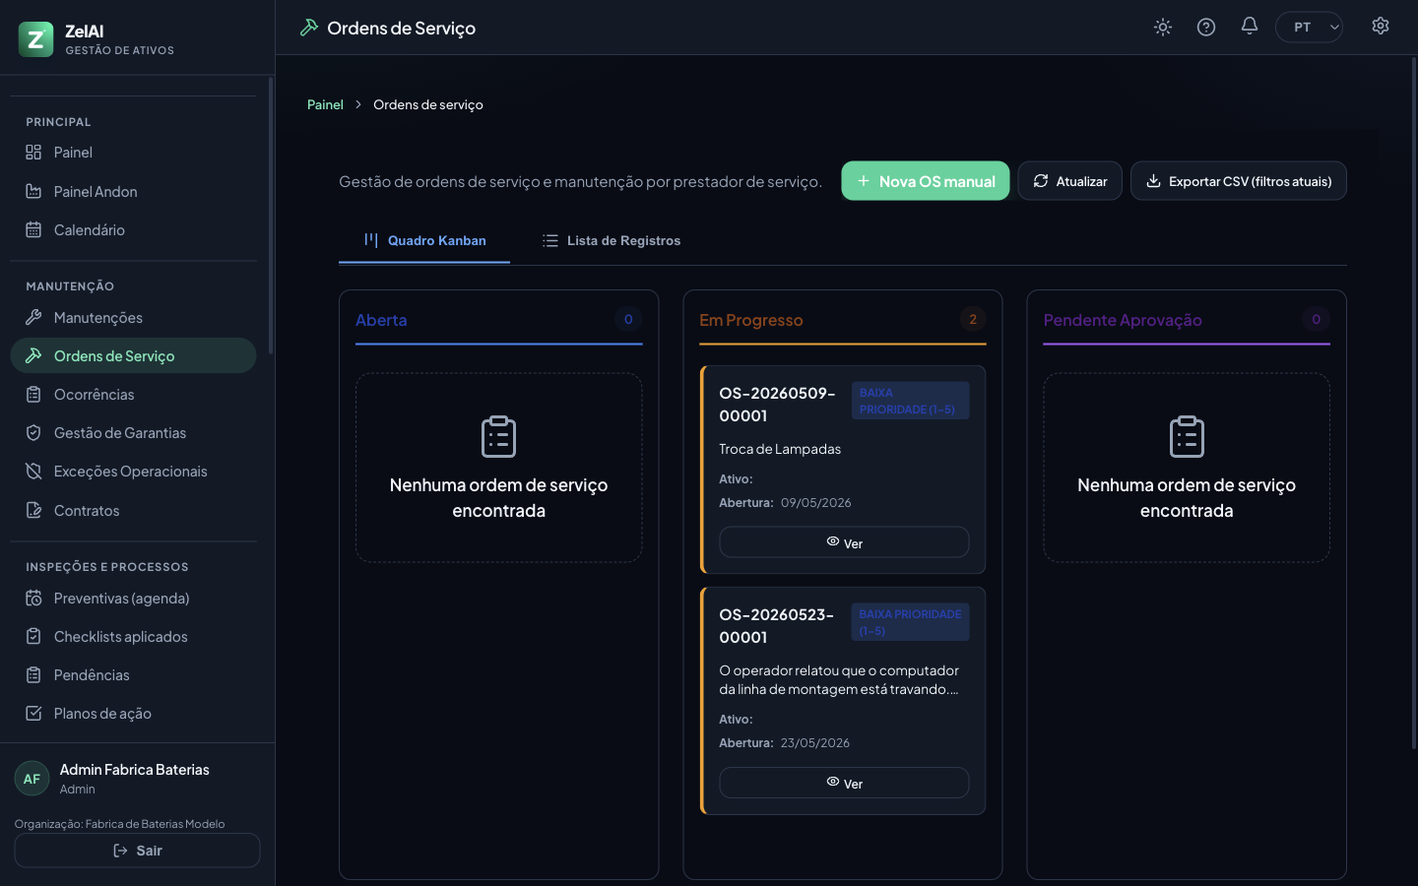Image resolution: width=1418 pixels, height=886 pixels.
Task: Click the AF user avatar
Action: coord(32,779)
